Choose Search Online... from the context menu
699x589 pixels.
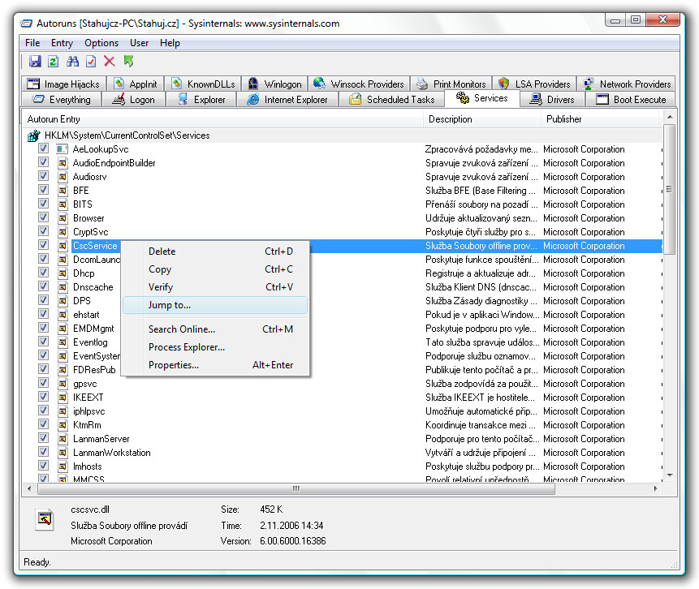click(x=215, y=329)
